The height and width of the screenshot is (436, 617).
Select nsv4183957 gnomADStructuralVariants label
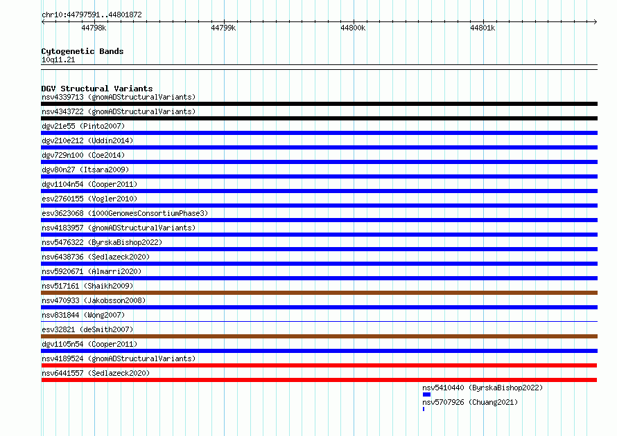[x=119, y=228]
